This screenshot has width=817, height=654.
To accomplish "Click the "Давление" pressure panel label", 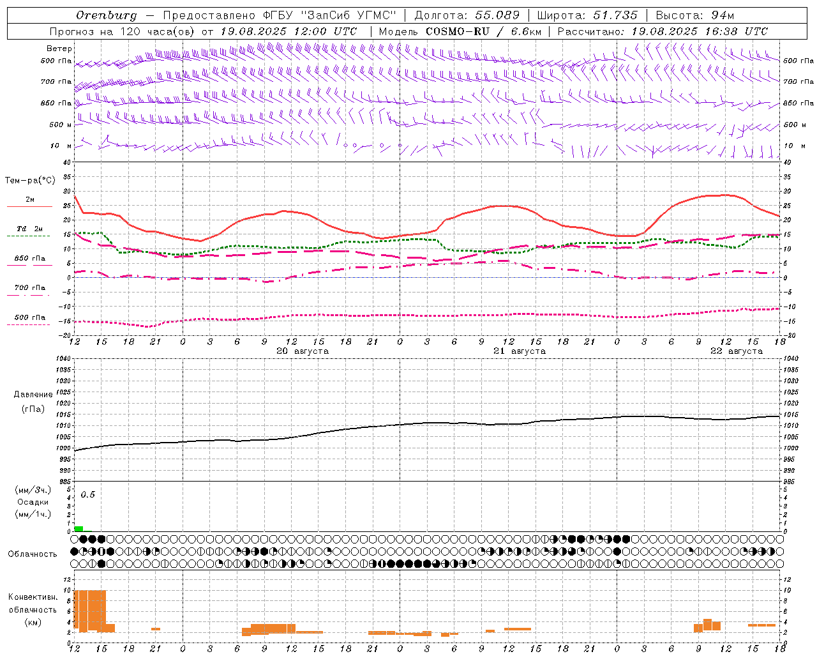I will click(x=33, y=395).
